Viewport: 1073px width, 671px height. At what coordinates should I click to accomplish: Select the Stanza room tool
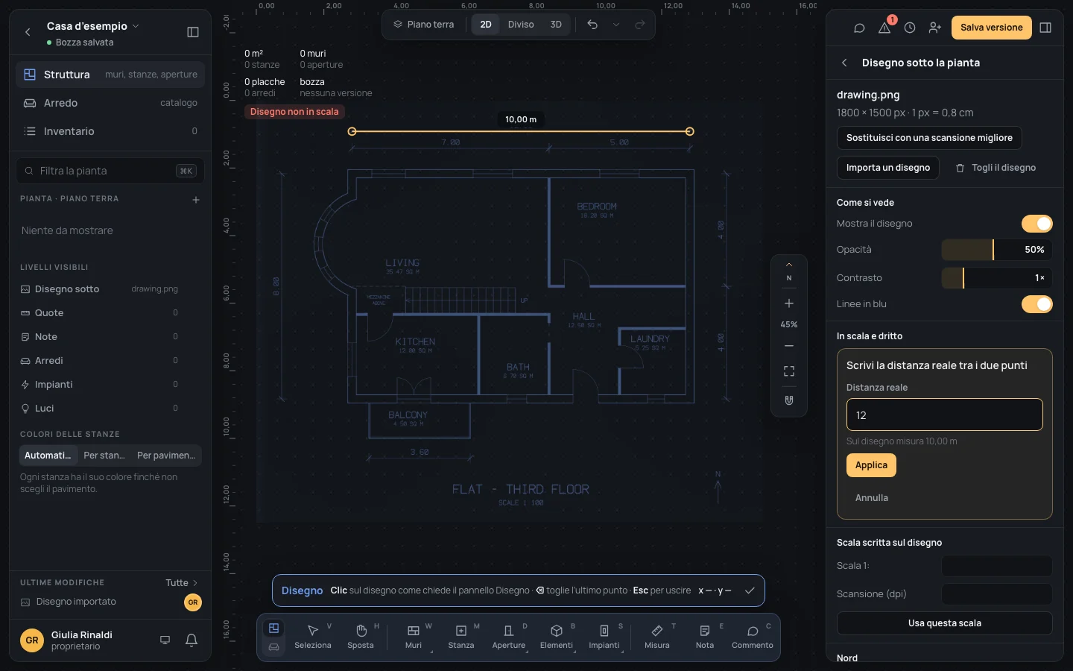461,637
